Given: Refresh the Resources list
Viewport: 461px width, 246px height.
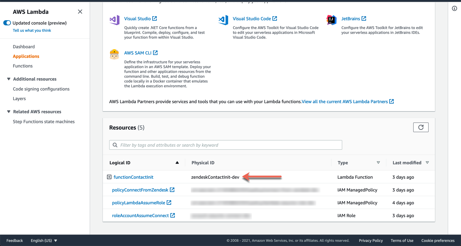Looking at the screenshot, I should (x=421, y=127).
